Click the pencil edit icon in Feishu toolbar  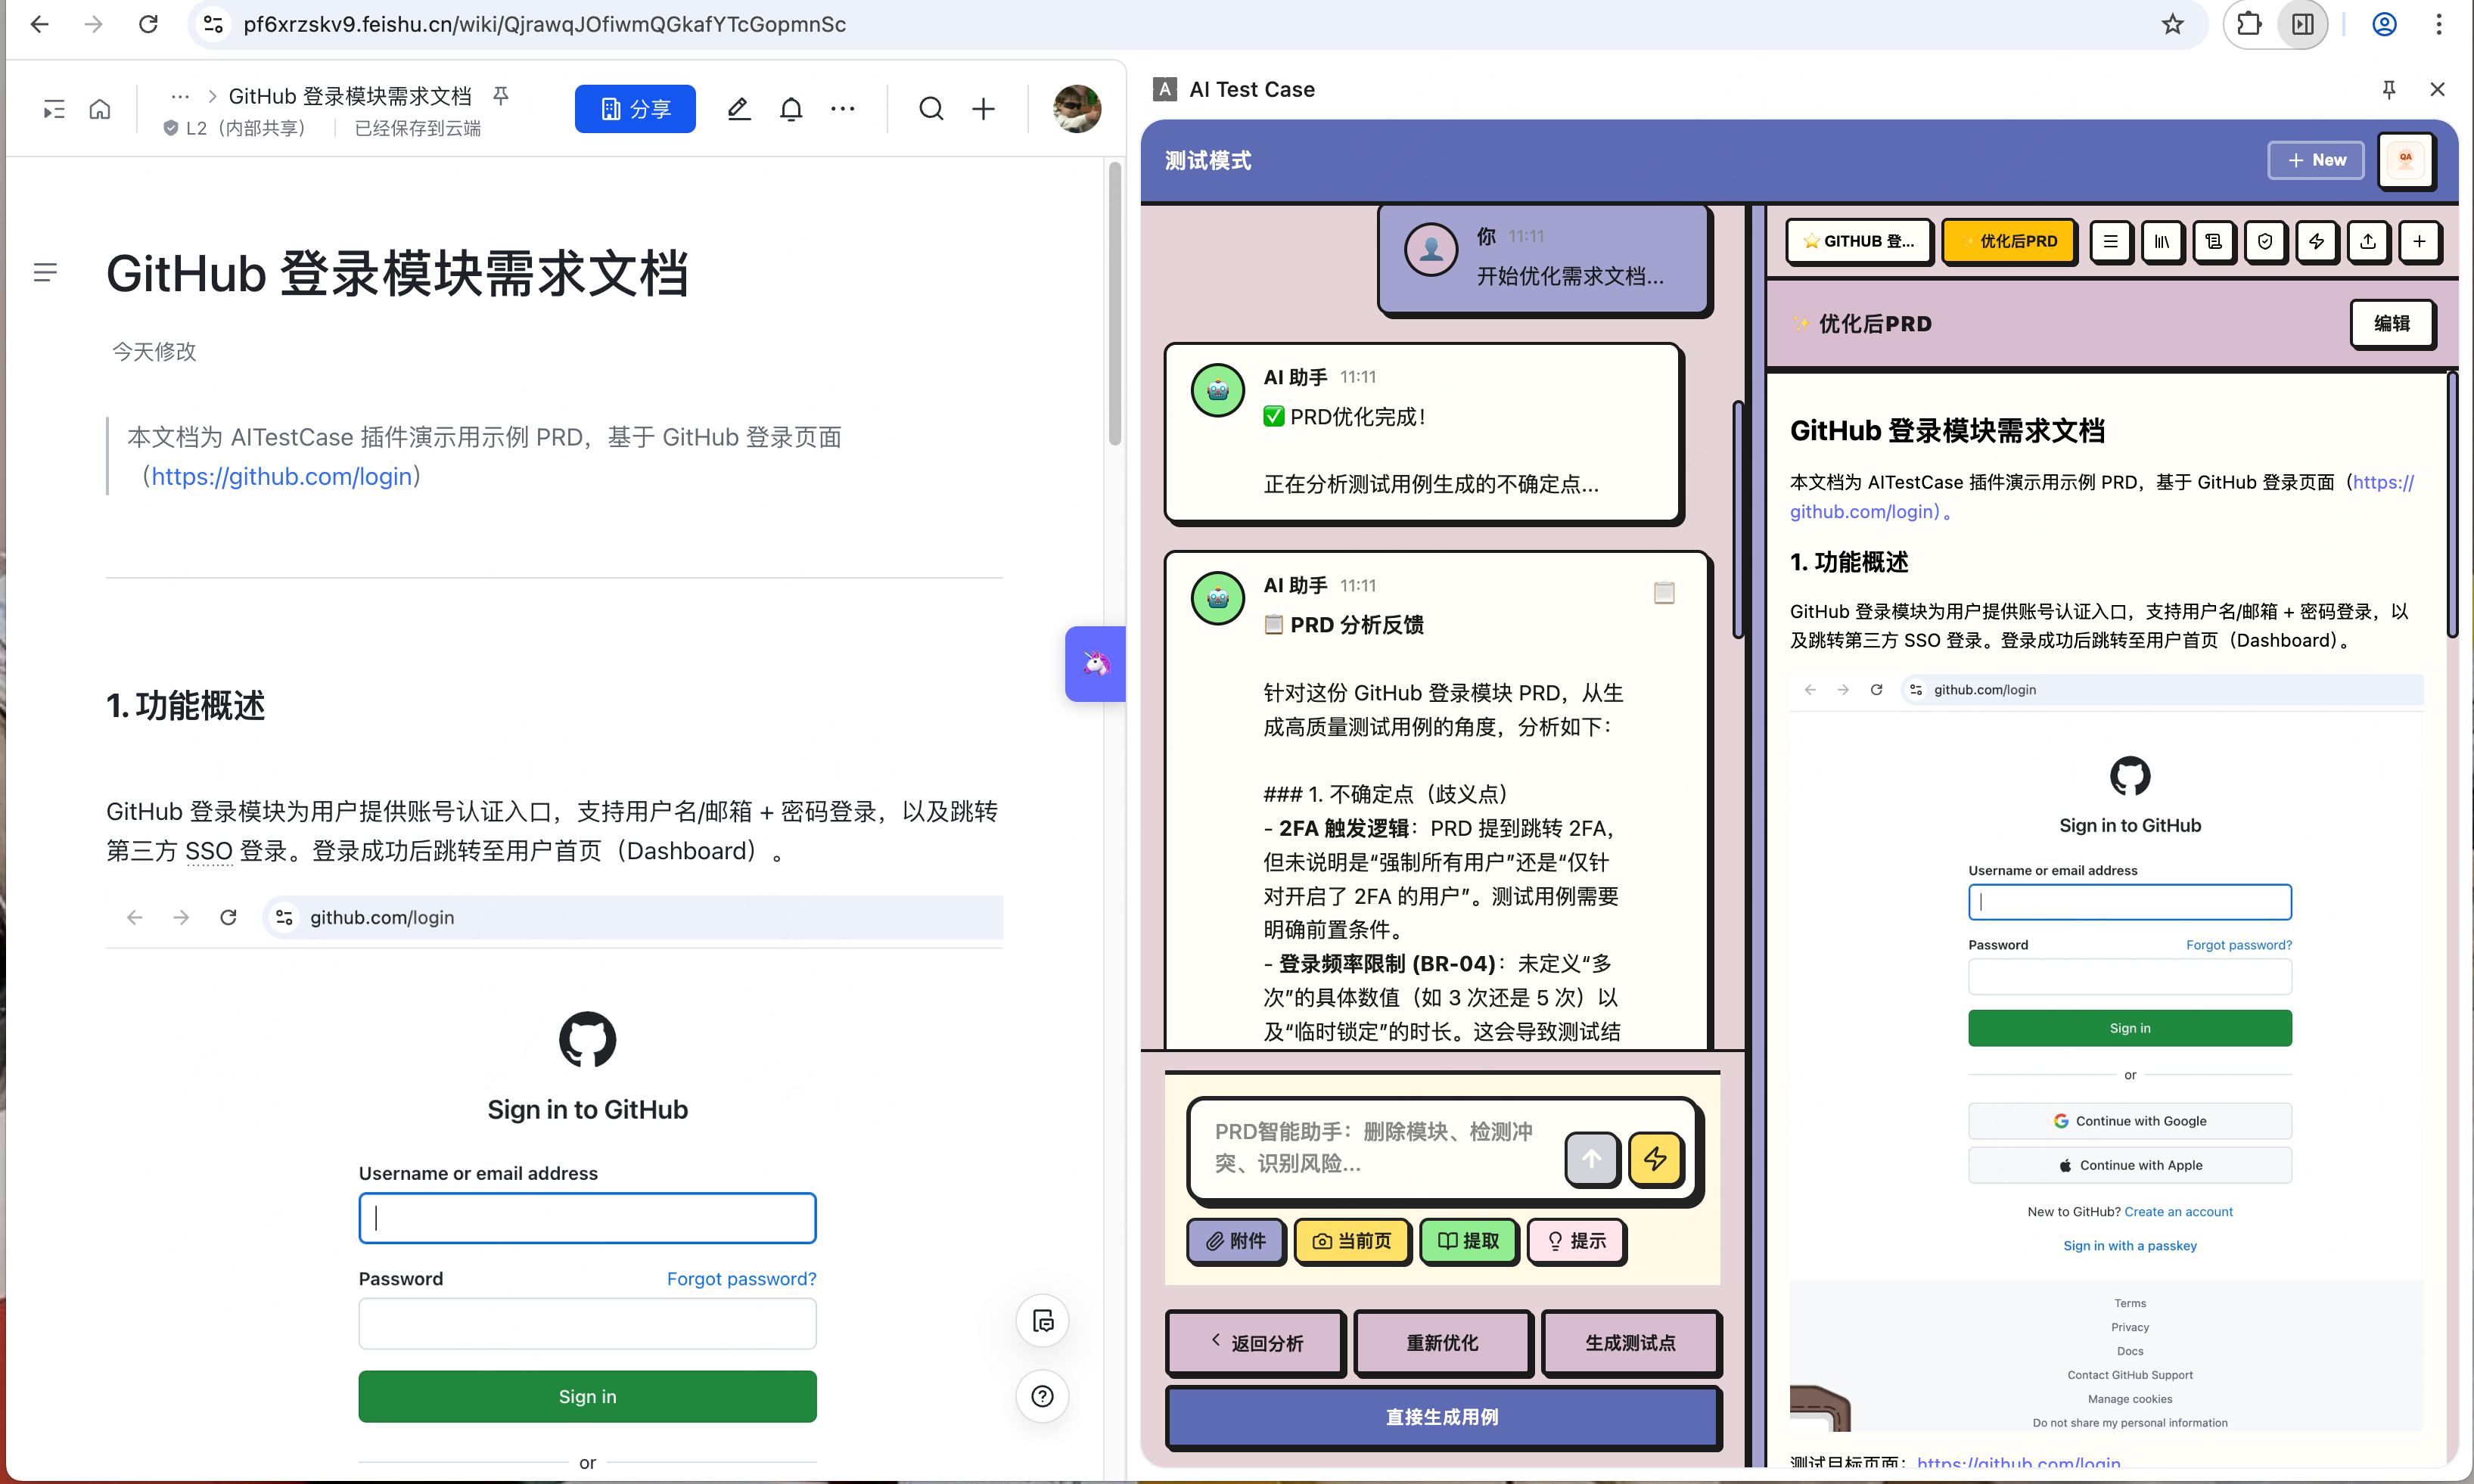[739, 109]
